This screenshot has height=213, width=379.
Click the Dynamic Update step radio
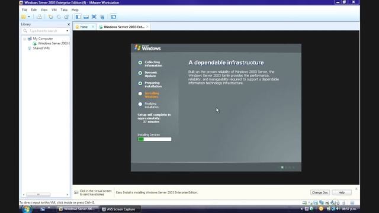[x=140, y=73]
